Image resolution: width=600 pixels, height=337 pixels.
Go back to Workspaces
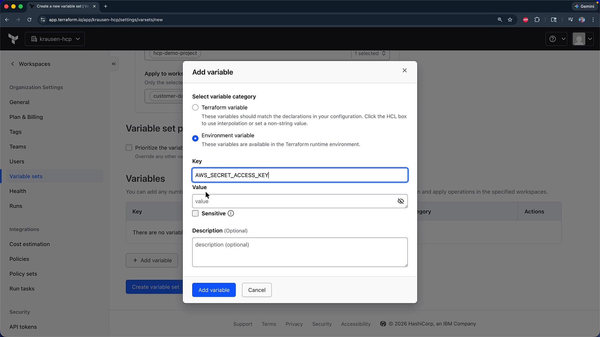click(30, 64)
